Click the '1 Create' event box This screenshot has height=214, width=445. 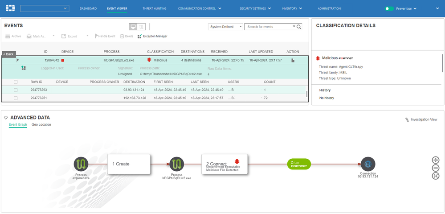[129, 164]
